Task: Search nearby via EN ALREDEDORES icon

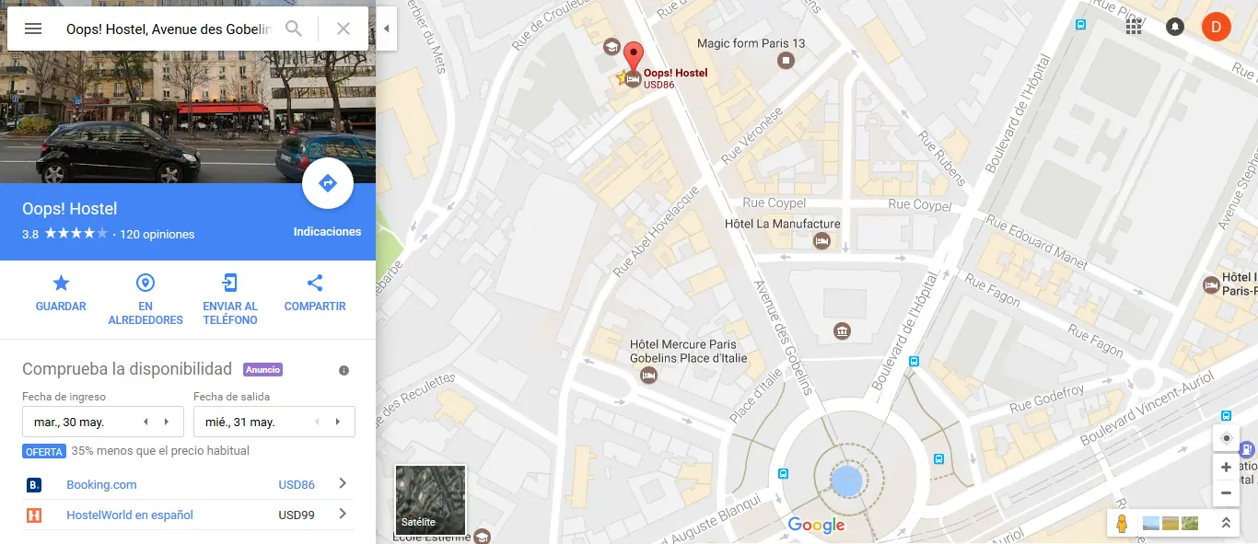Action: click(x=146, y=283)
